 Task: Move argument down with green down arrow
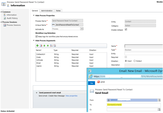(x=48, y=46)
